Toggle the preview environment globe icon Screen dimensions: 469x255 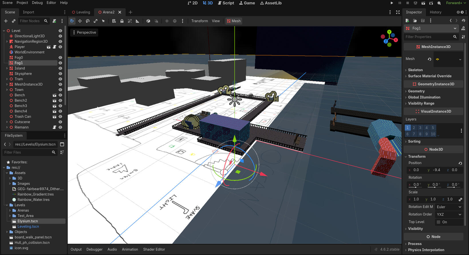(x=175, y=21)
